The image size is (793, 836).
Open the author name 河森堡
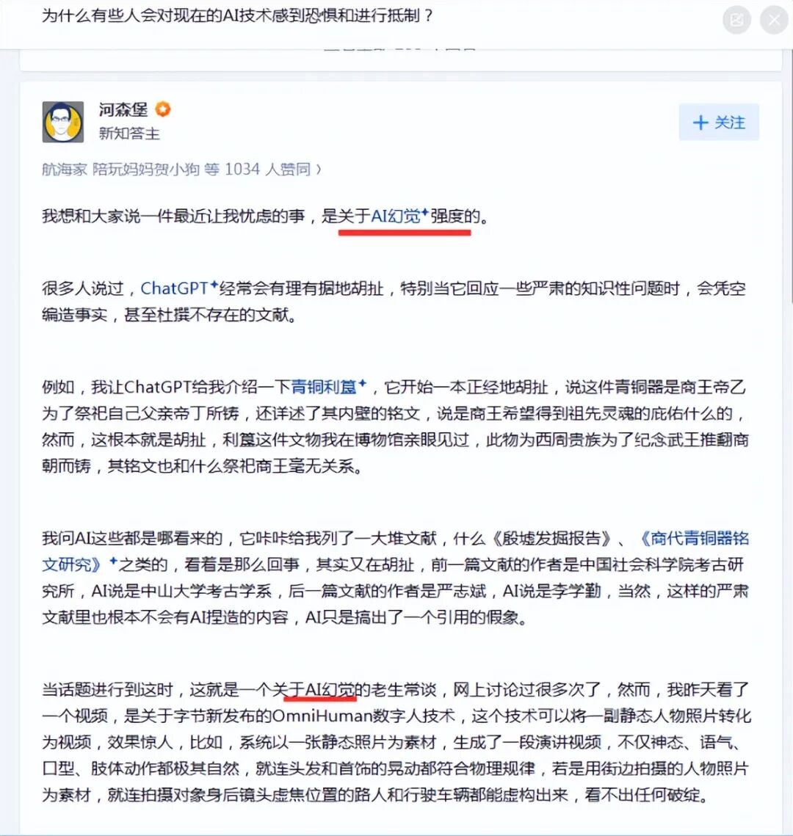point(123,110)
